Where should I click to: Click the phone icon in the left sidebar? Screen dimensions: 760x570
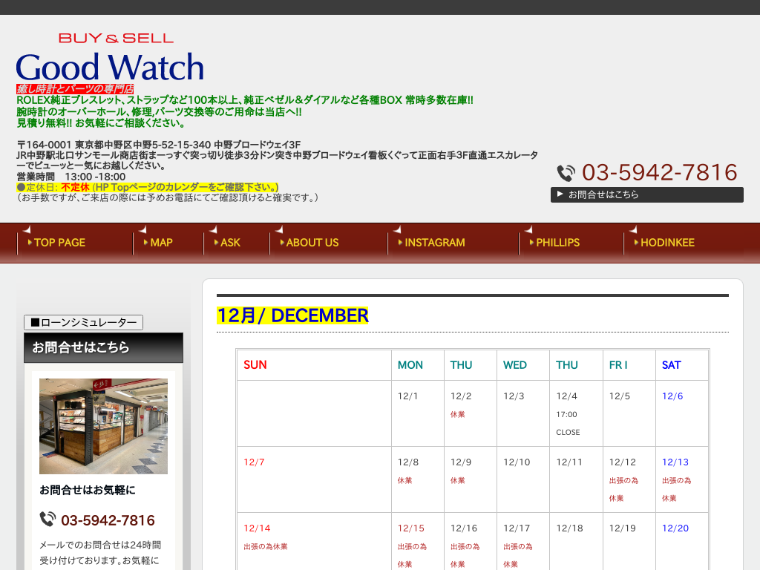coord(48,520)
